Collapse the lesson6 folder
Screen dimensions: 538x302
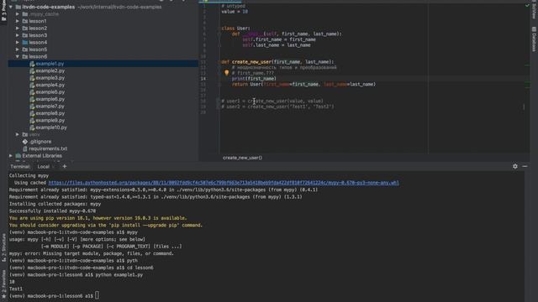[x=18, y=56]
